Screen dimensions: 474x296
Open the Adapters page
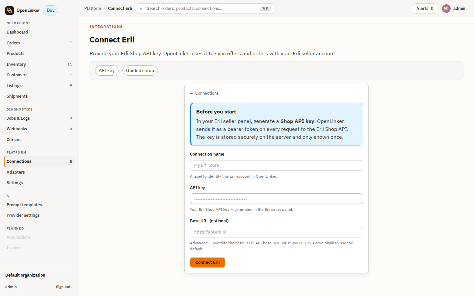pos(39,172)
